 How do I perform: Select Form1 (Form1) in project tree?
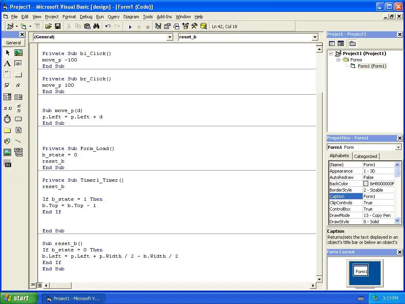(372, 66)
